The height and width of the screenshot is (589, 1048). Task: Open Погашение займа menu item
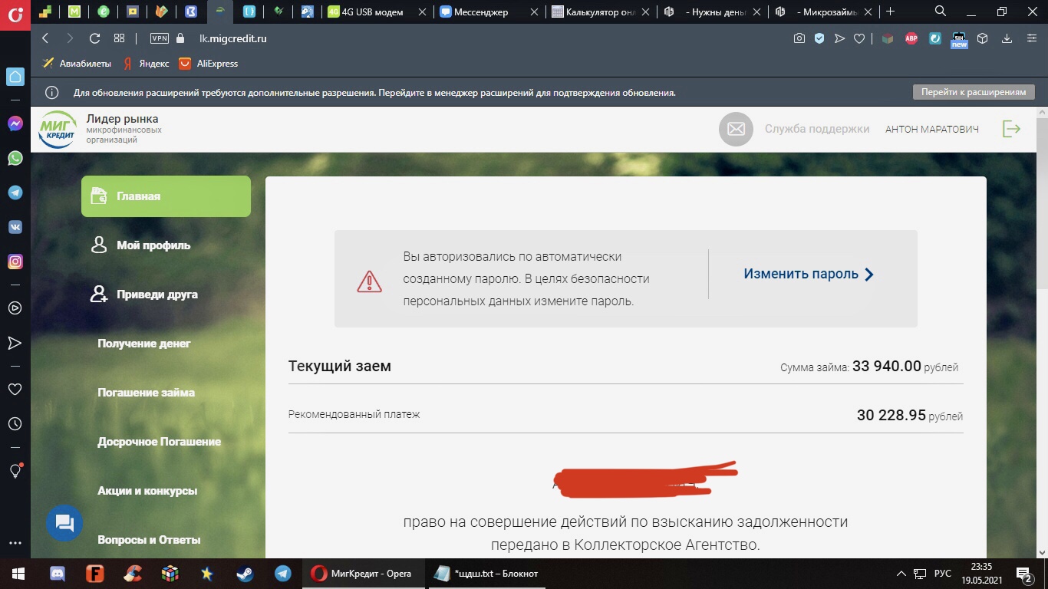coord(146,393)
